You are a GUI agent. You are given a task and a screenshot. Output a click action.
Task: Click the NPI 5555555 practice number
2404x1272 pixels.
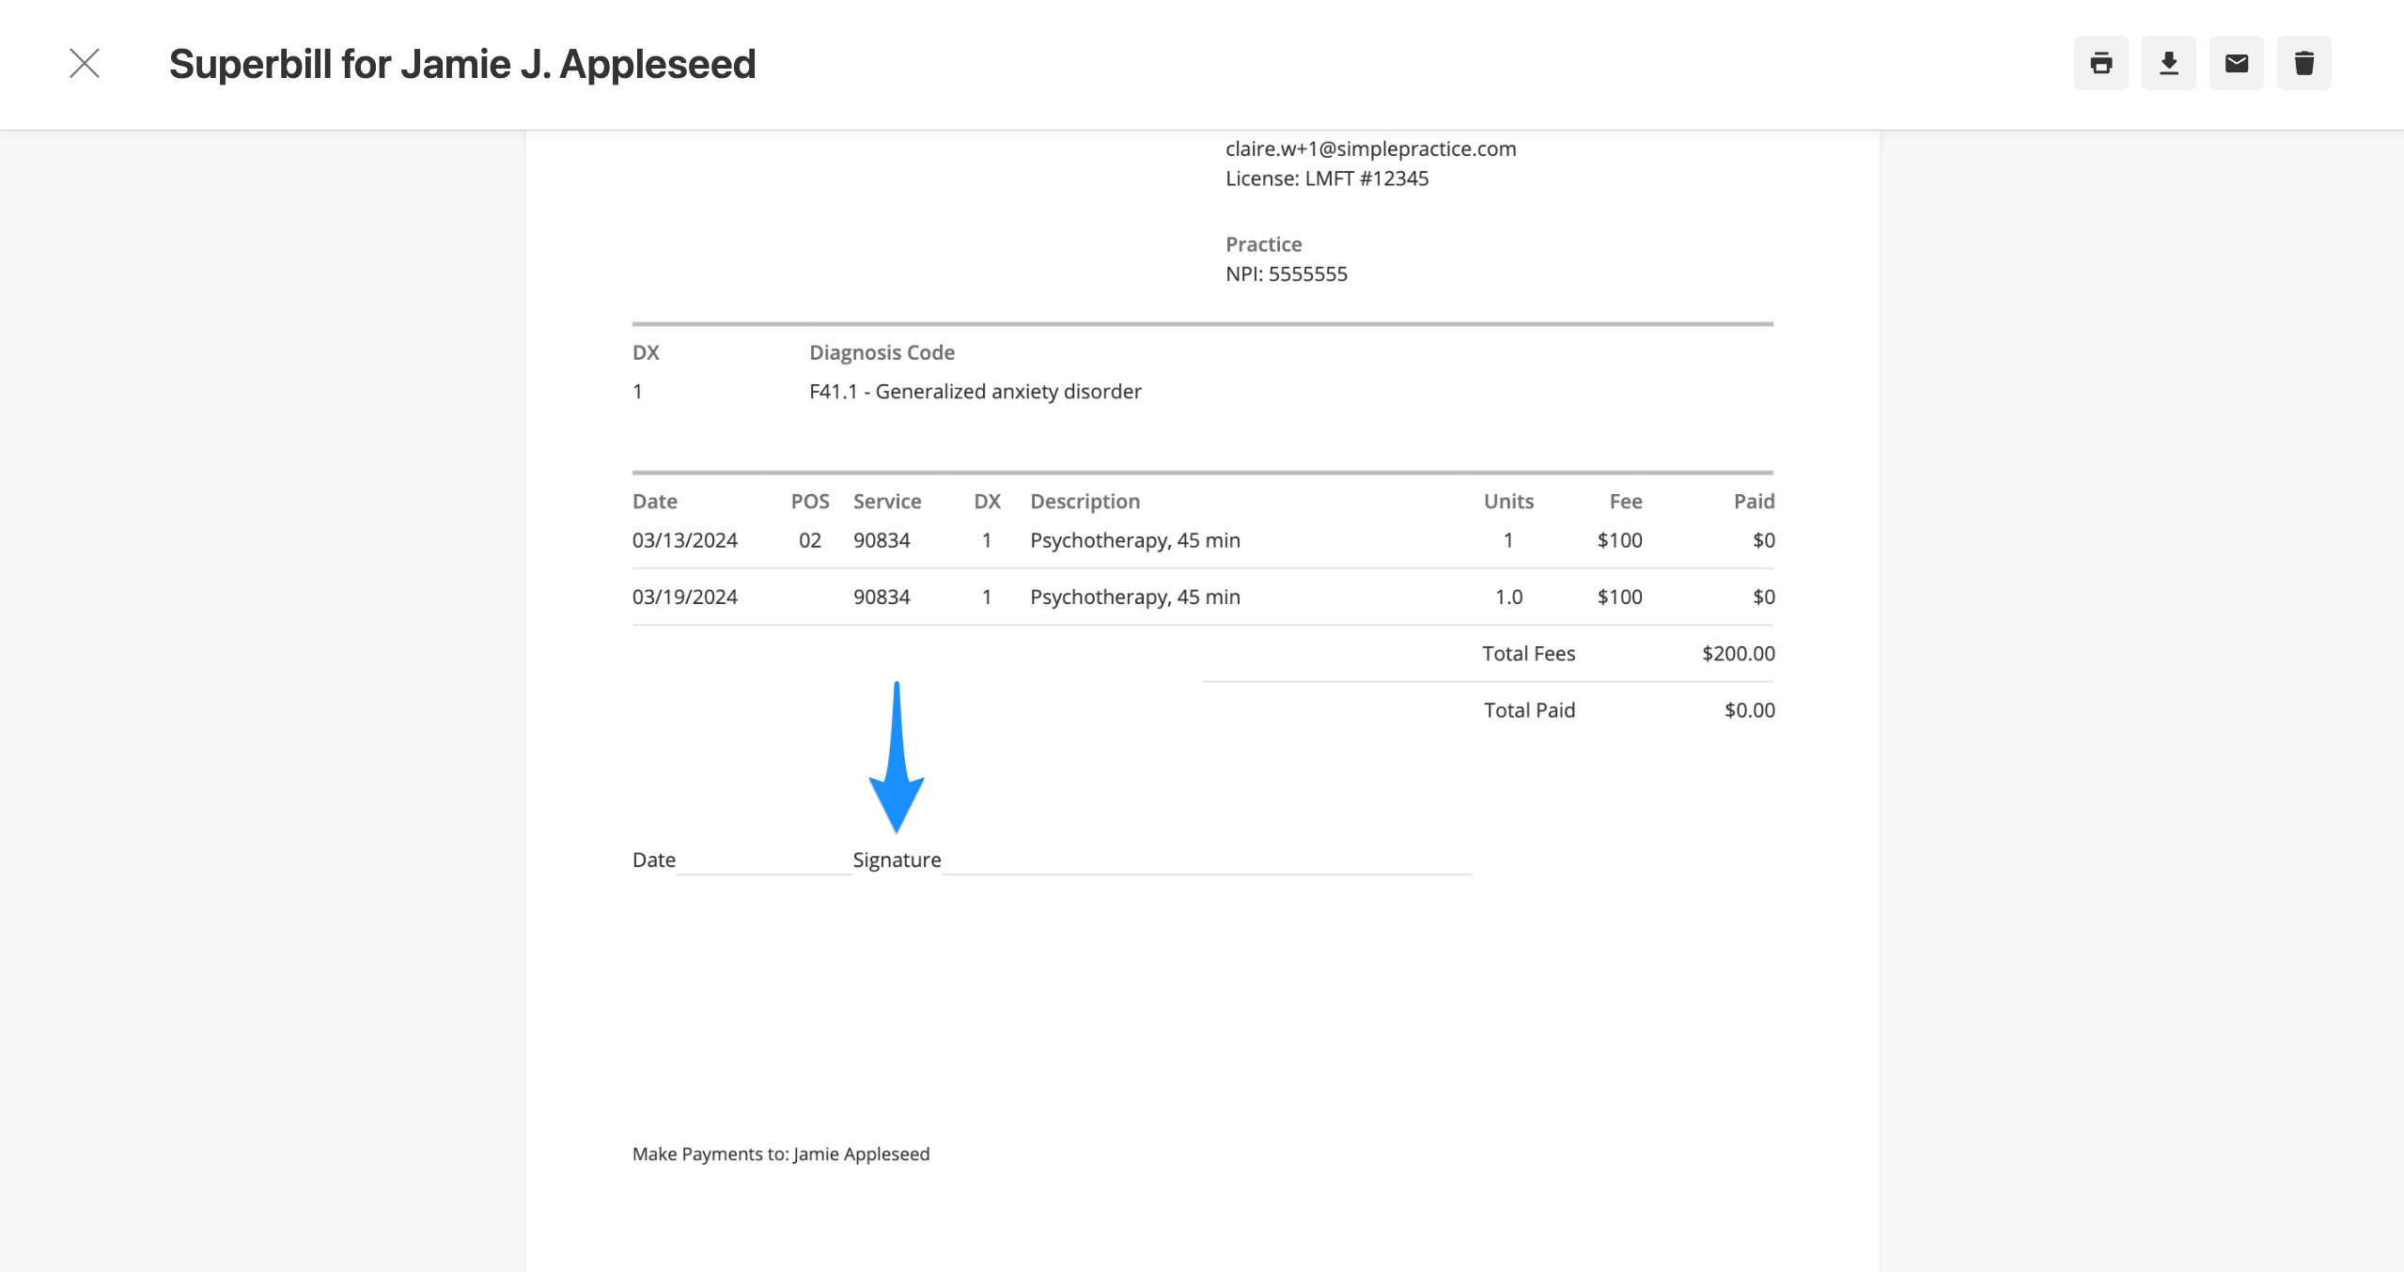(x=1286, y=273)
